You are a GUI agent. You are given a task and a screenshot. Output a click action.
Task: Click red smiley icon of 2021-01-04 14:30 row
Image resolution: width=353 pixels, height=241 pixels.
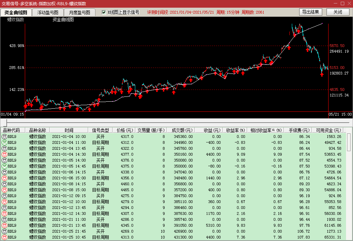pos(5,154)
